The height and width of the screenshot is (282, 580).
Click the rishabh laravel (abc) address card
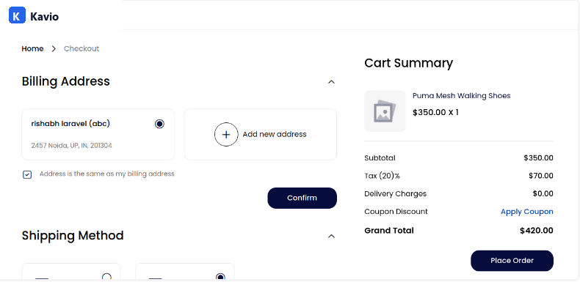(98, 134)
